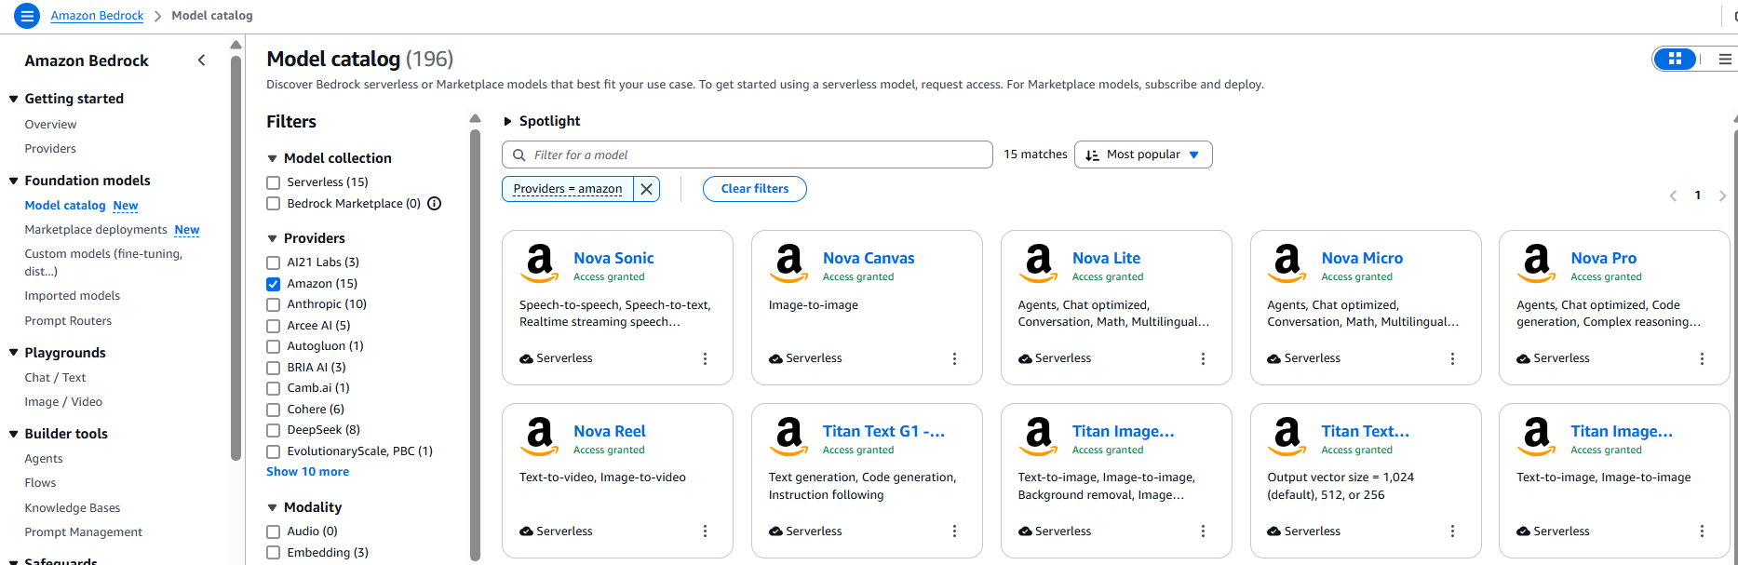Open the Titan Text G1 model link
The image size is (1738, 565).
click(883, 431)
